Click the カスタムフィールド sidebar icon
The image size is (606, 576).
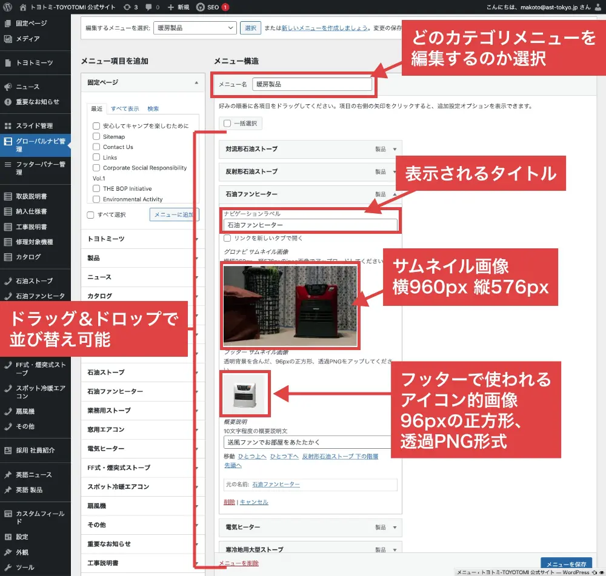[x=8, y=514]
